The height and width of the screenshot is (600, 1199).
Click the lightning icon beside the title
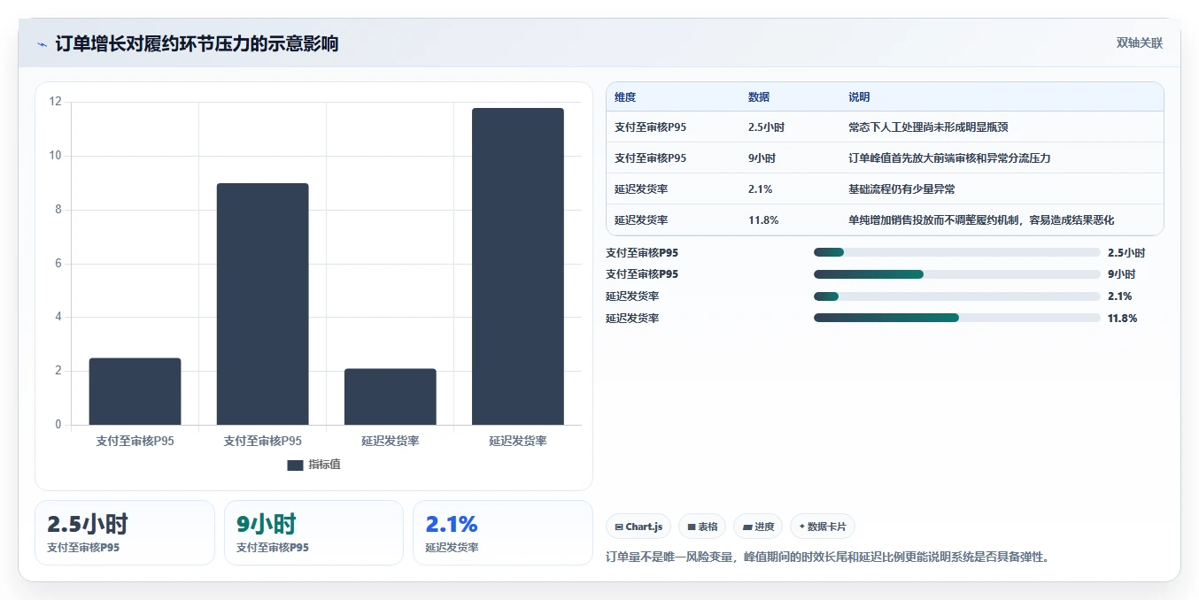coord(42,44)
